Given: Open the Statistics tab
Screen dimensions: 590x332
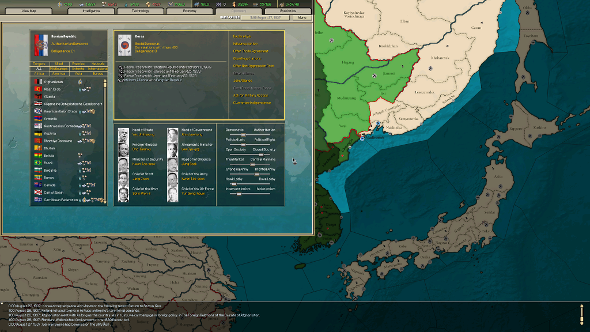Looking at the screenshot, I should click(288, 11).
